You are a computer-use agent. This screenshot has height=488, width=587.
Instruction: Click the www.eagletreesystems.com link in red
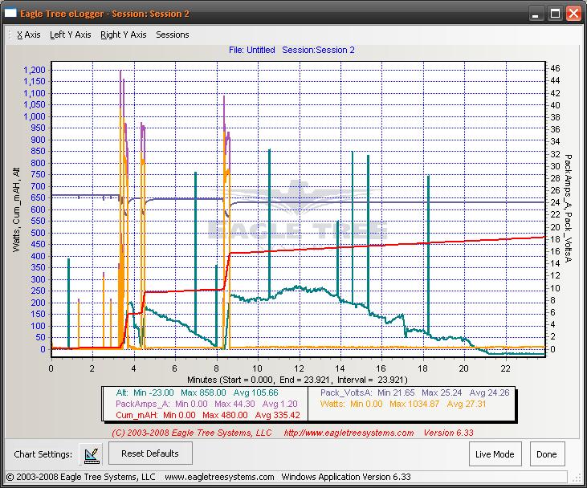point(349,433)
